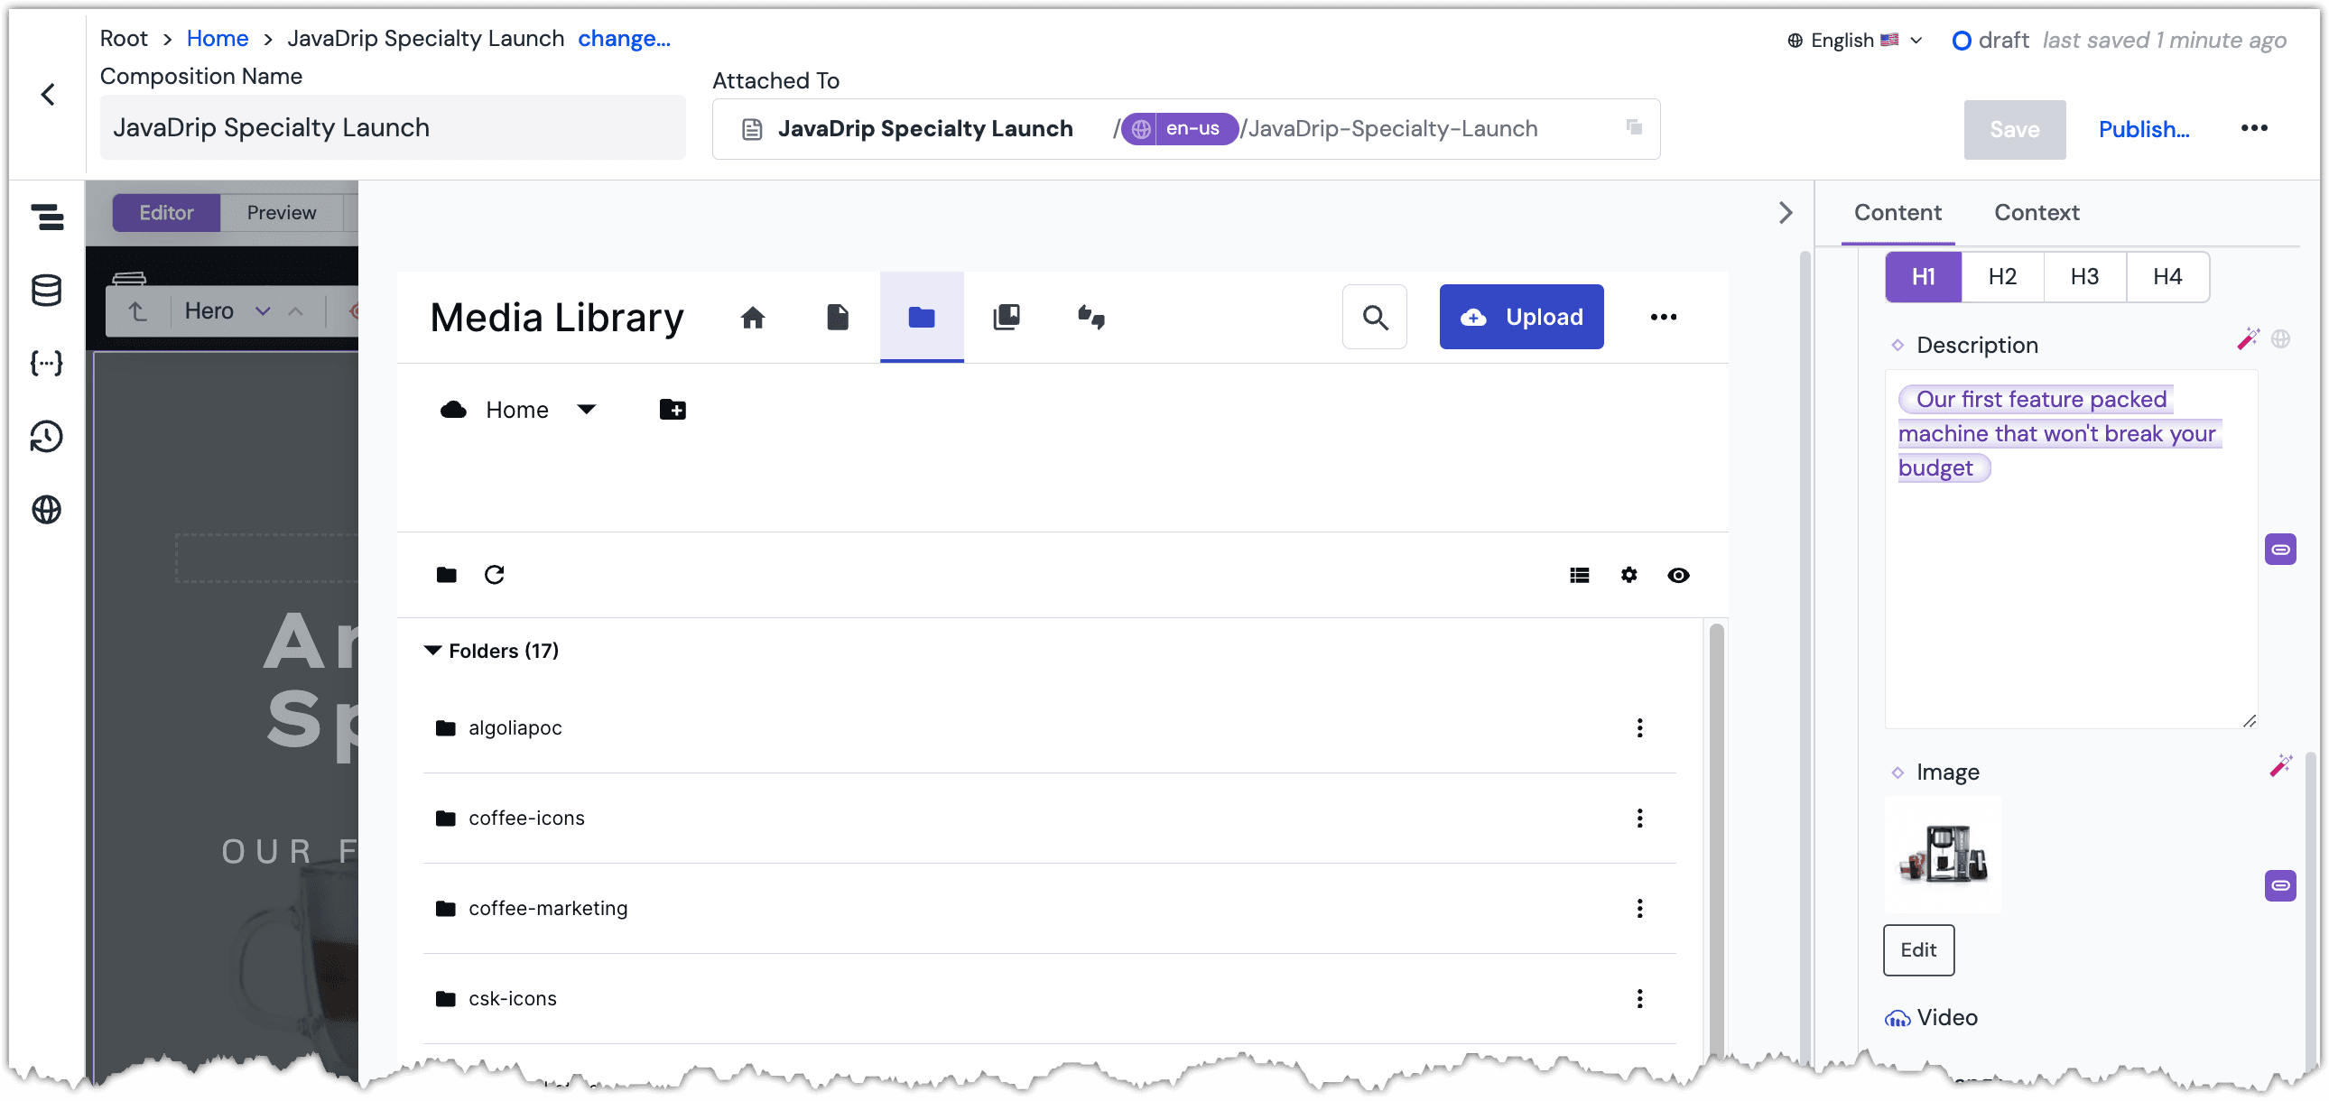Viewport: 2329px width, 1101px height.
Task: Create a new folder with plus icon
Action: [x=672, y=411]
